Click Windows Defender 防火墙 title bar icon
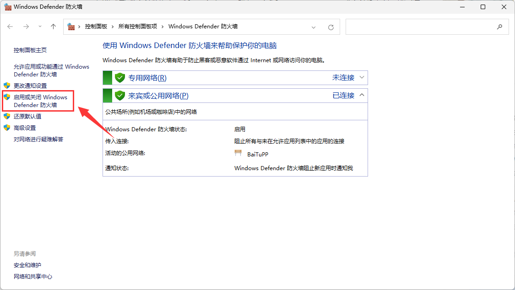This screenshot has width=515, height=290. (x=8, y=6)
